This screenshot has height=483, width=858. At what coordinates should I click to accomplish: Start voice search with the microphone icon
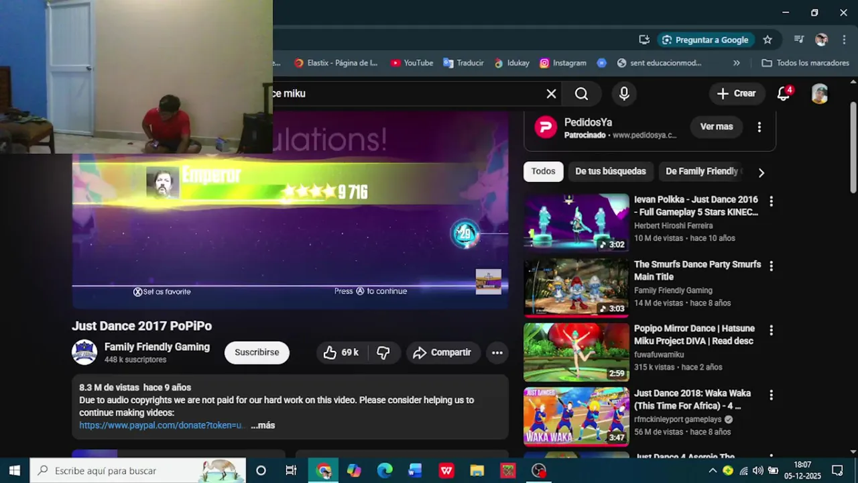(624, 94)
